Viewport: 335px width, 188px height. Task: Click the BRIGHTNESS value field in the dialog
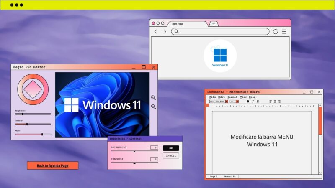pos(154,147)
